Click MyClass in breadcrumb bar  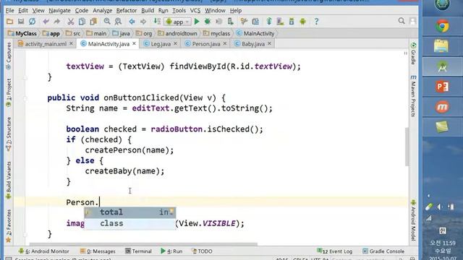point(22,34)
